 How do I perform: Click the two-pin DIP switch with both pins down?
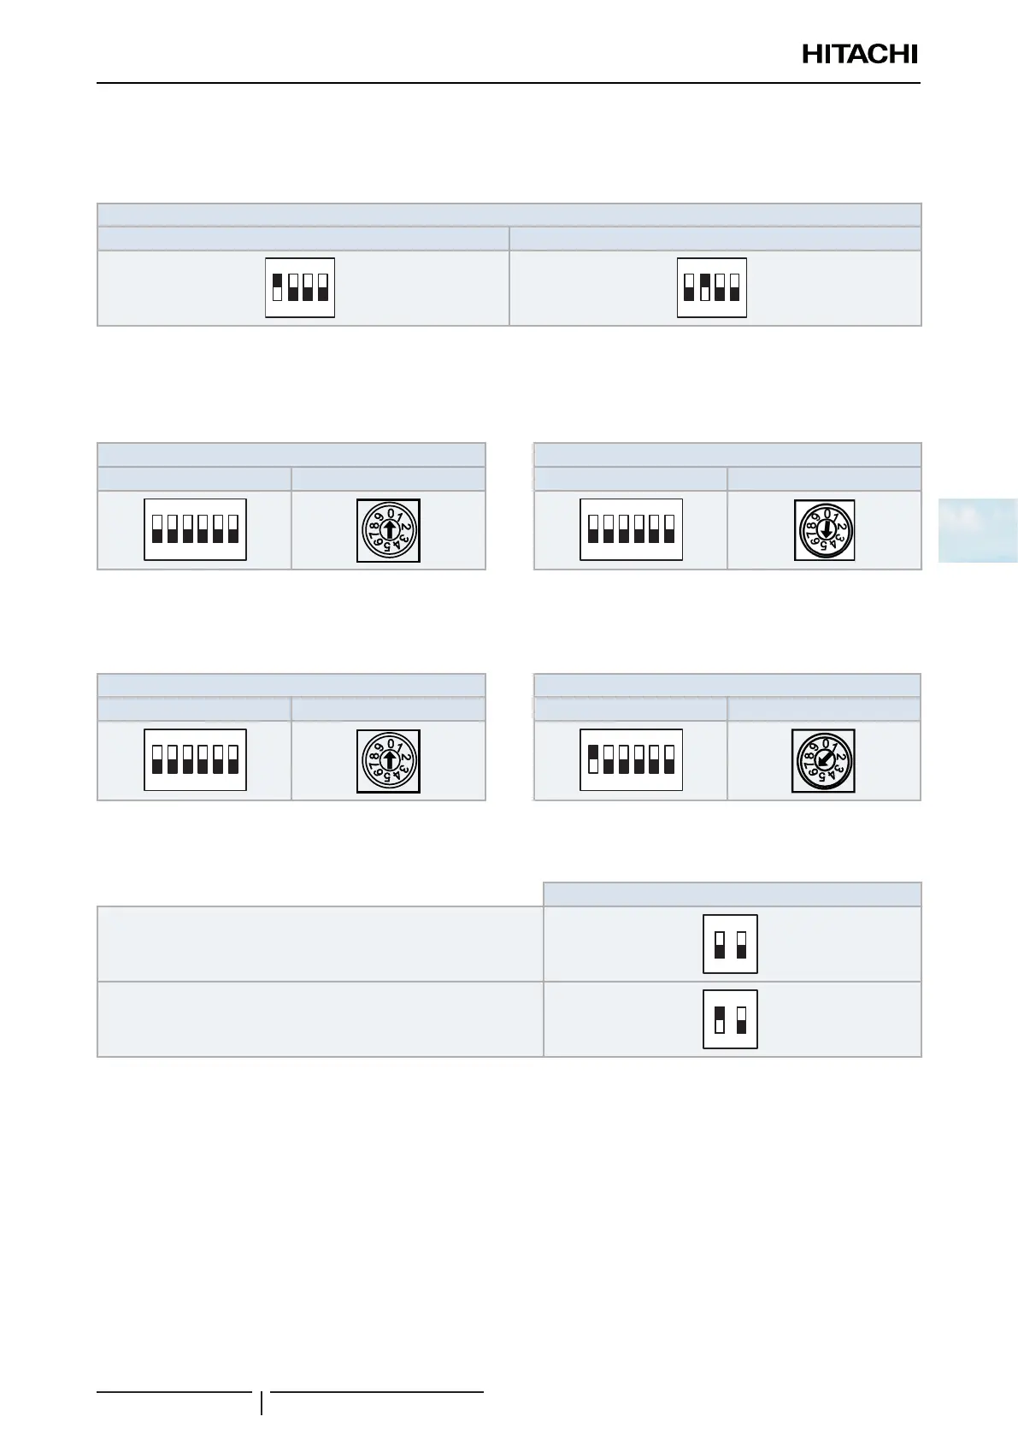731,944
